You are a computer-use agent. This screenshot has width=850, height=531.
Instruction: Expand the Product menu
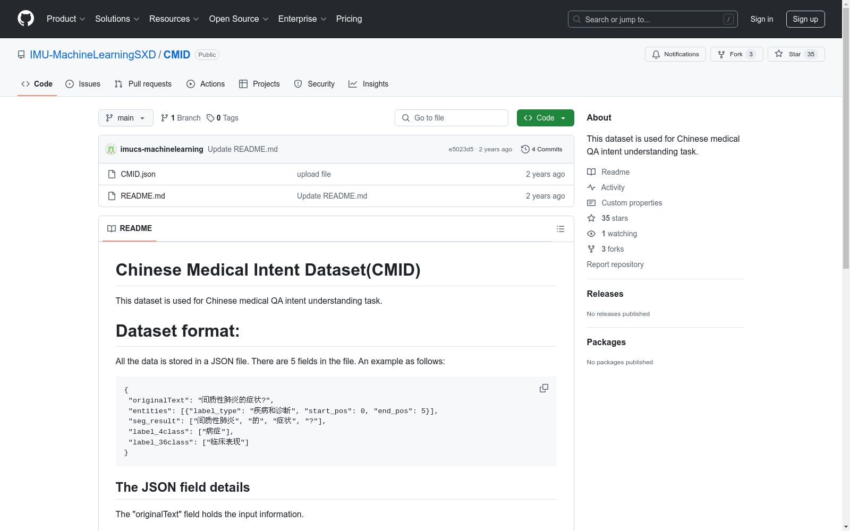66,19
